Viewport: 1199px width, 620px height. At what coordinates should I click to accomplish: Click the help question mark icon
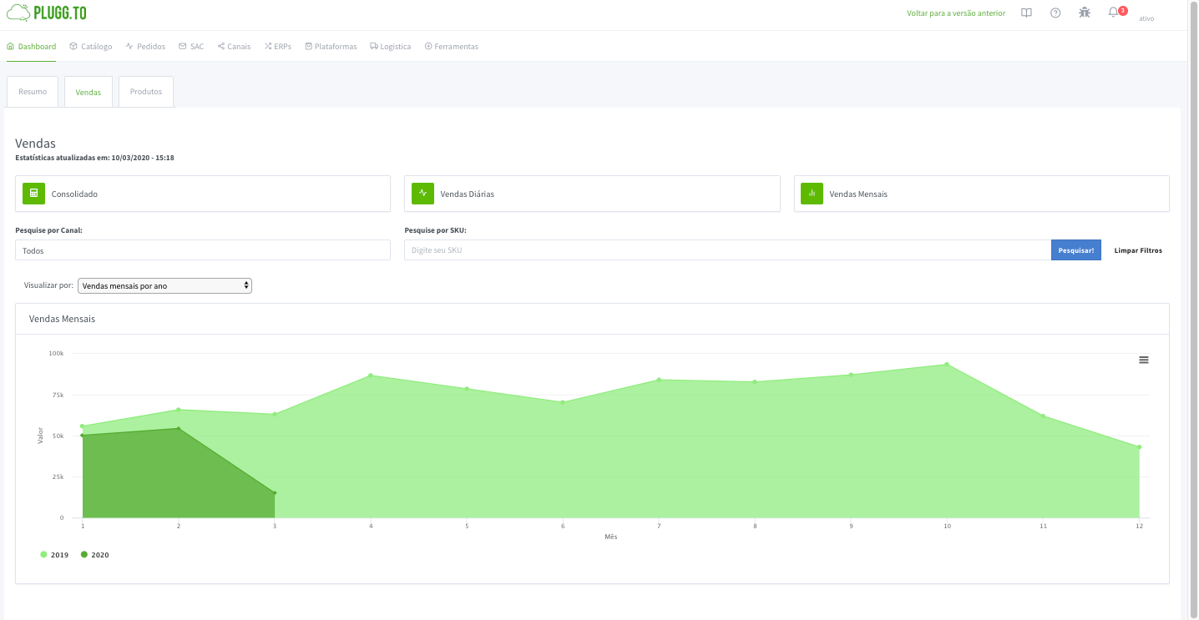[1055, 13]
